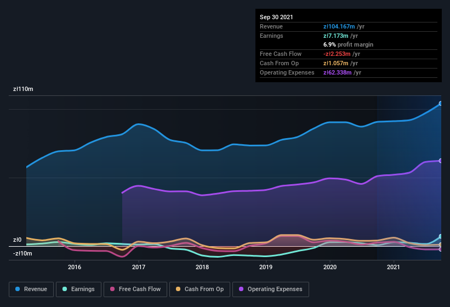Select the 2021 label on the time axis

(393, 267)
